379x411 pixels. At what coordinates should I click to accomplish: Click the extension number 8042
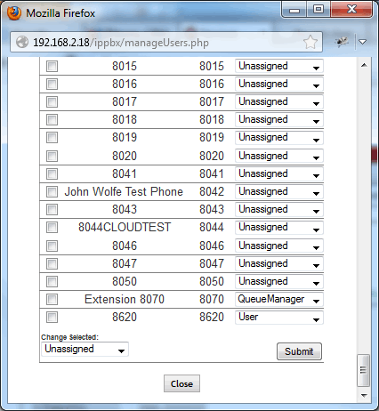212,191
